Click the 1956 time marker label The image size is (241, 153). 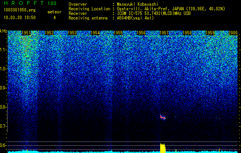(141, 33)
